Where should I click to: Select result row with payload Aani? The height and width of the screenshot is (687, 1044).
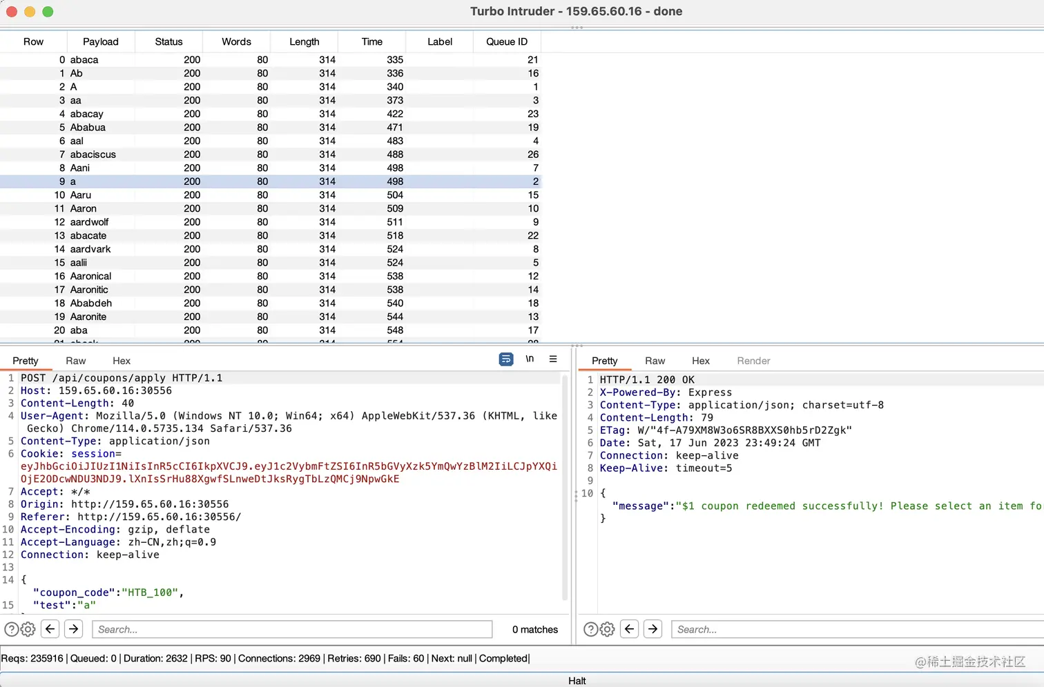click(x=271, y=168)
